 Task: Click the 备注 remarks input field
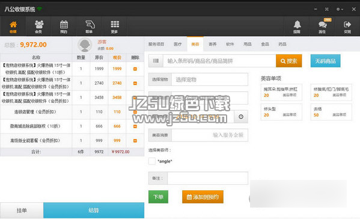point(207,178)
